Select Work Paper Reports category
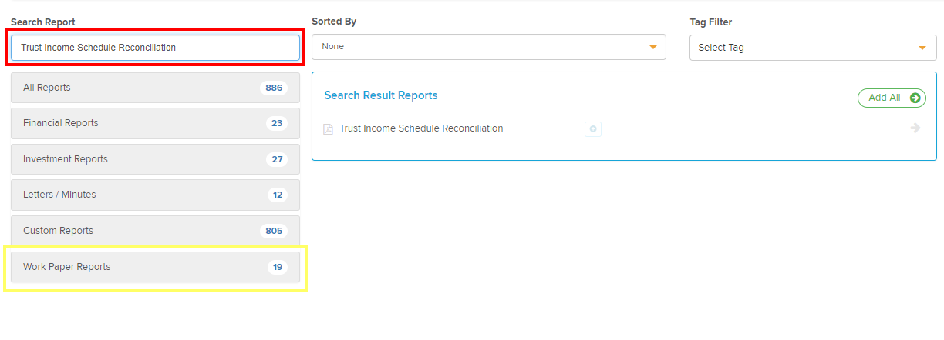This screenshot has width=944, height=340. pyautogui.click(x=155, y=267)
